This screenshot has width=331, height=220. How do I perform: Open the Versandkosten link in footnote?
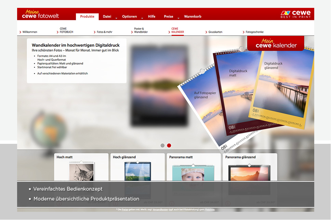coord(160,209)
